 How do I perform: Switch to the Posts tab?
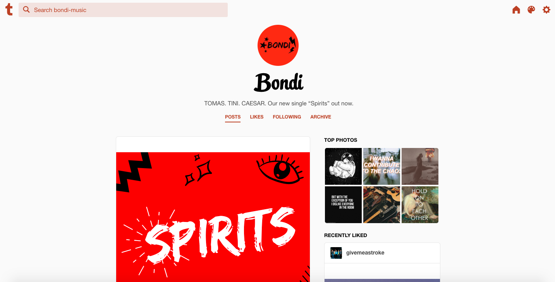233,117
